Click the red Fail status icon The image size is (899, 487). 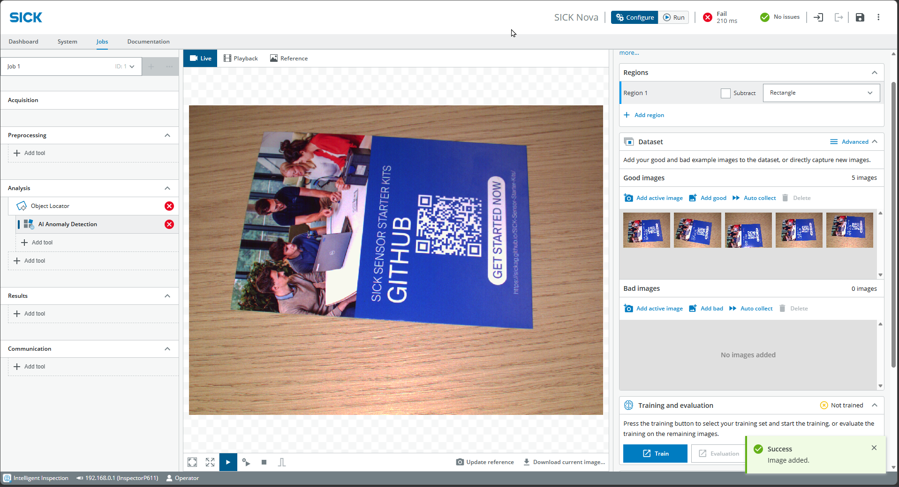(x=708, y=17)
